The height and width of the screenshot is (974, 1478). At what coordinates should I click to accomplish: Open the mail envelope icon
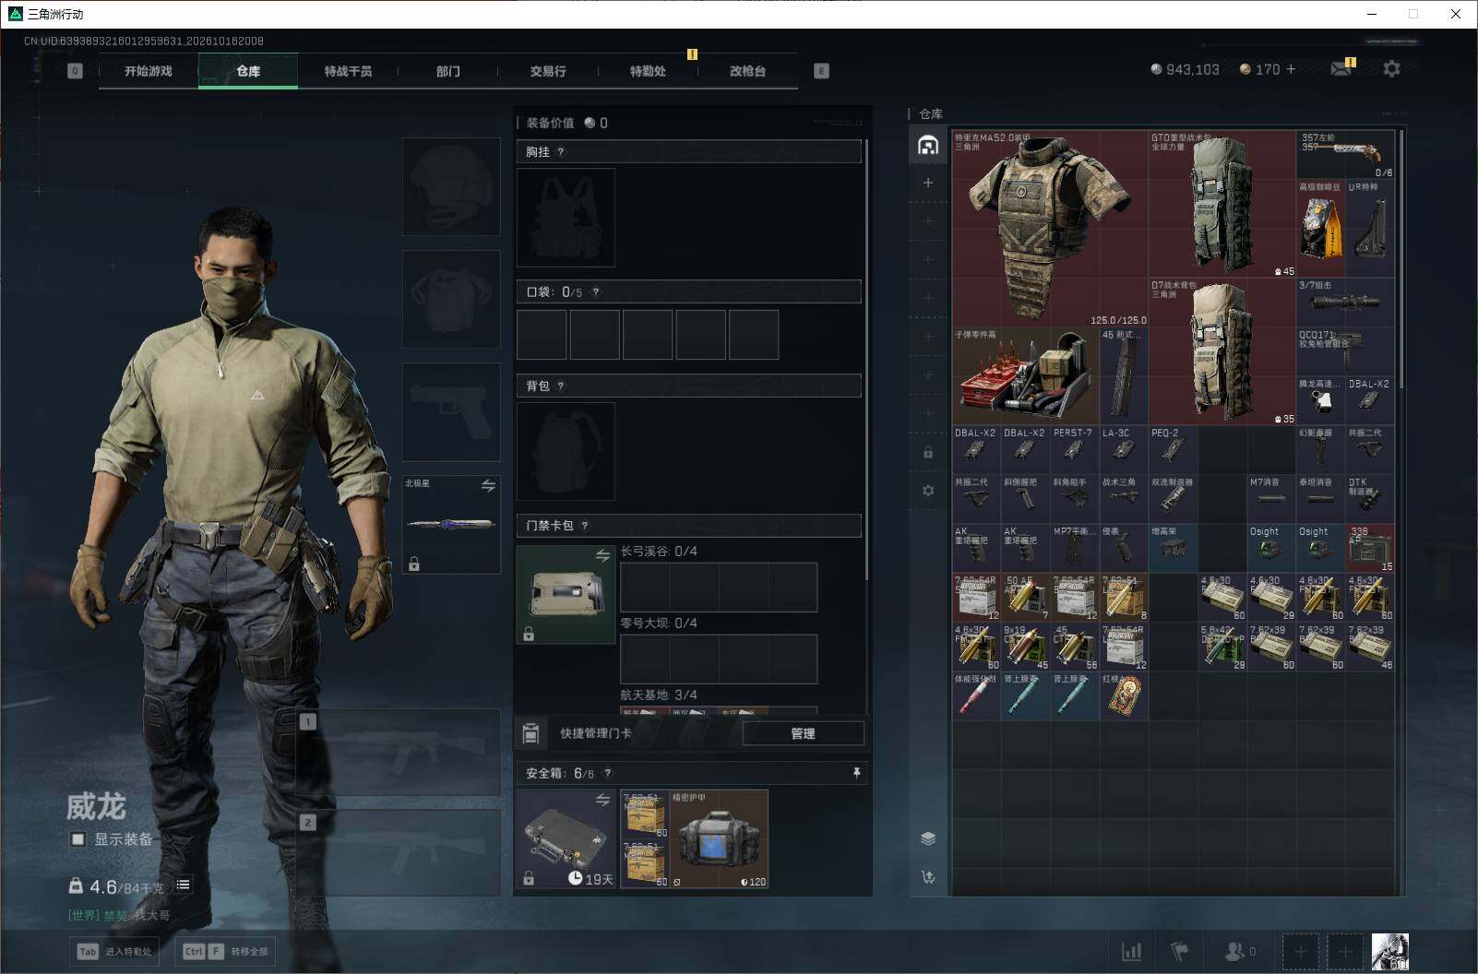(x=1341, y=69)
